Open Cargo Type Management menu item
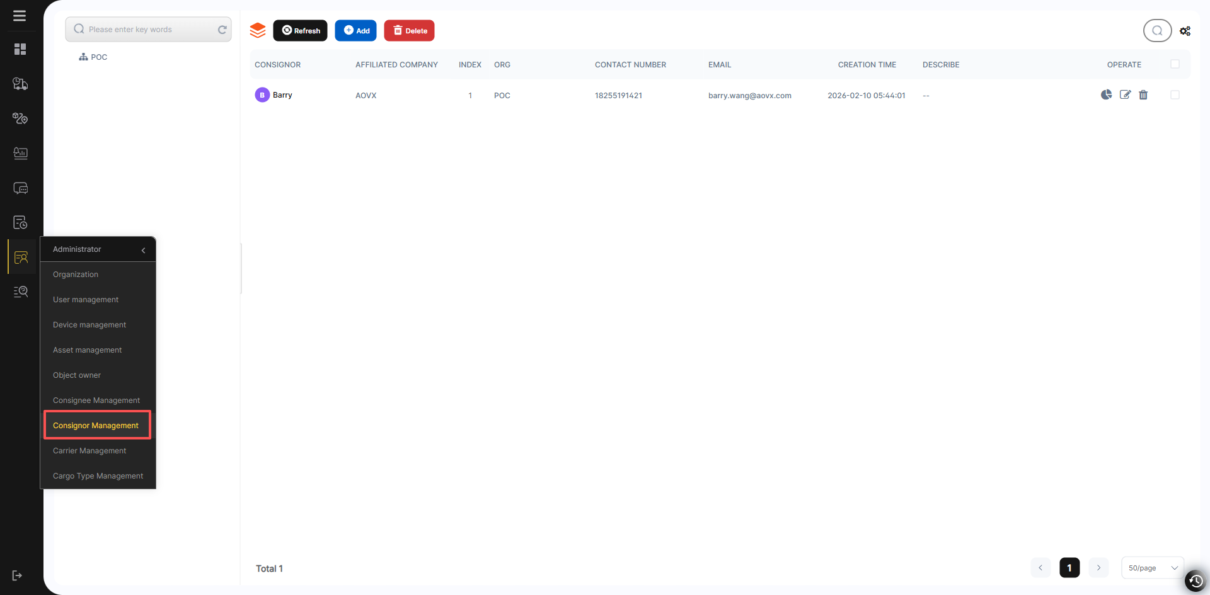 [x=98, y=476]
